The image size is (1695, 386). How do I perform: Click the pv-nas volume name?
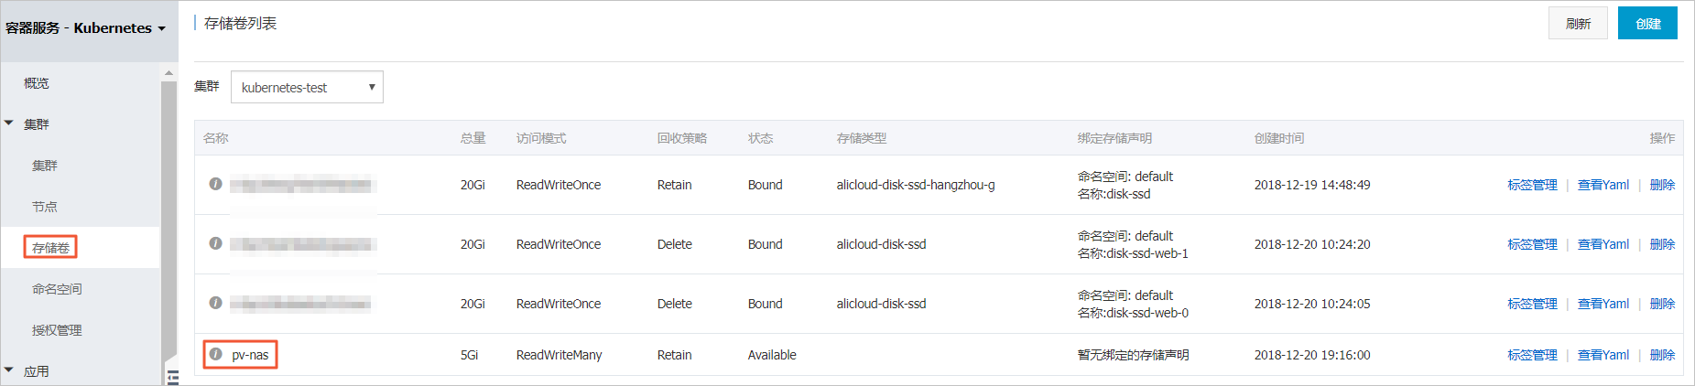(250, 355)
